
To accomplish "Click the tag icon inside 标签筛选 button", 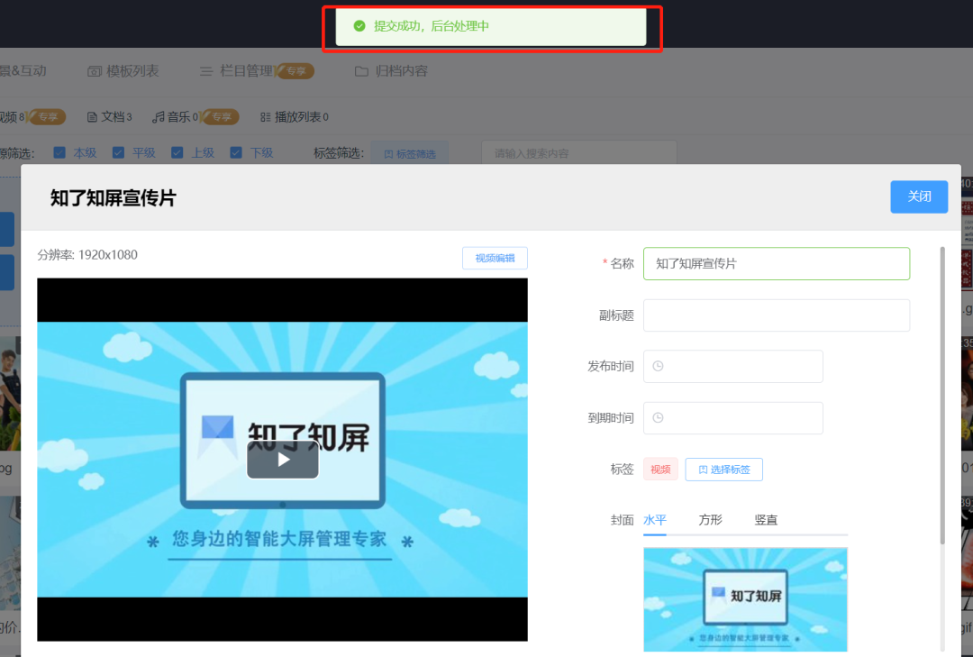I will [x=388, y=154].
